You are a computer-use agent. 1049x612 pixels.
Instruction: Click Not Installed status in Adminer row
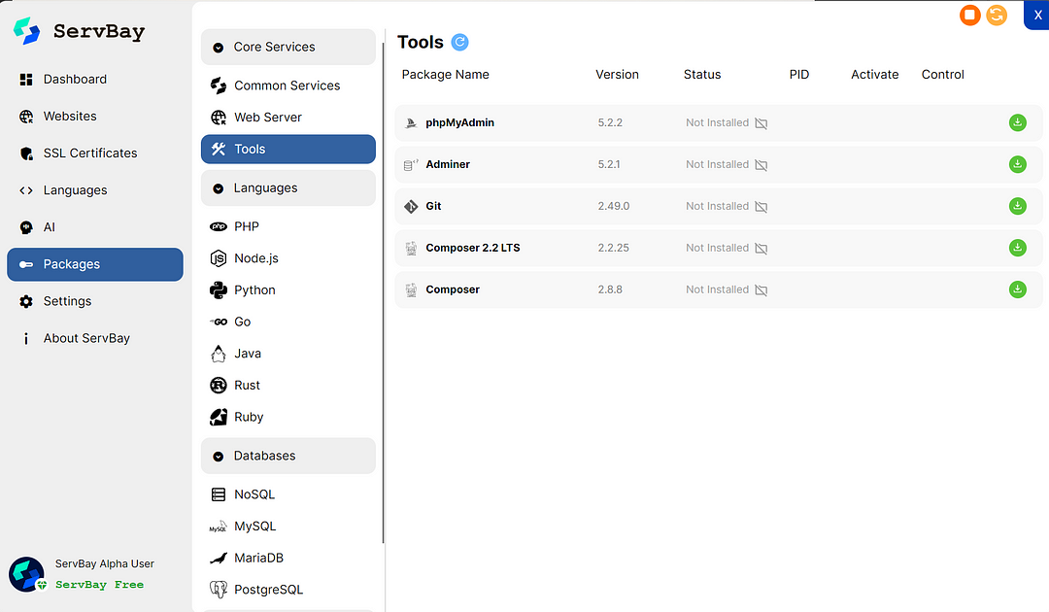pyautogui.click(x=717, y=164)
